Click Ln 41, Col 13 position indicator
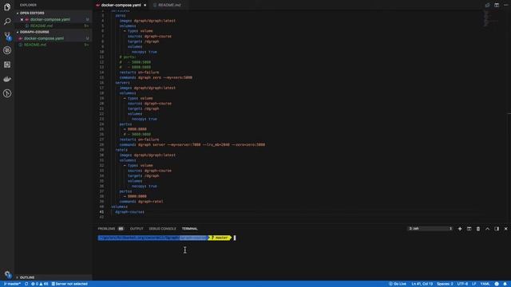The image size is (511, 287). [422, 284]
